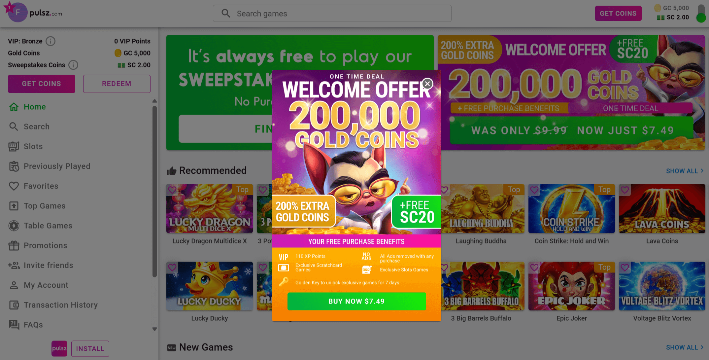Toggle favorite heart on Lava Coins
709x360 pixels.
pos(625,190)
